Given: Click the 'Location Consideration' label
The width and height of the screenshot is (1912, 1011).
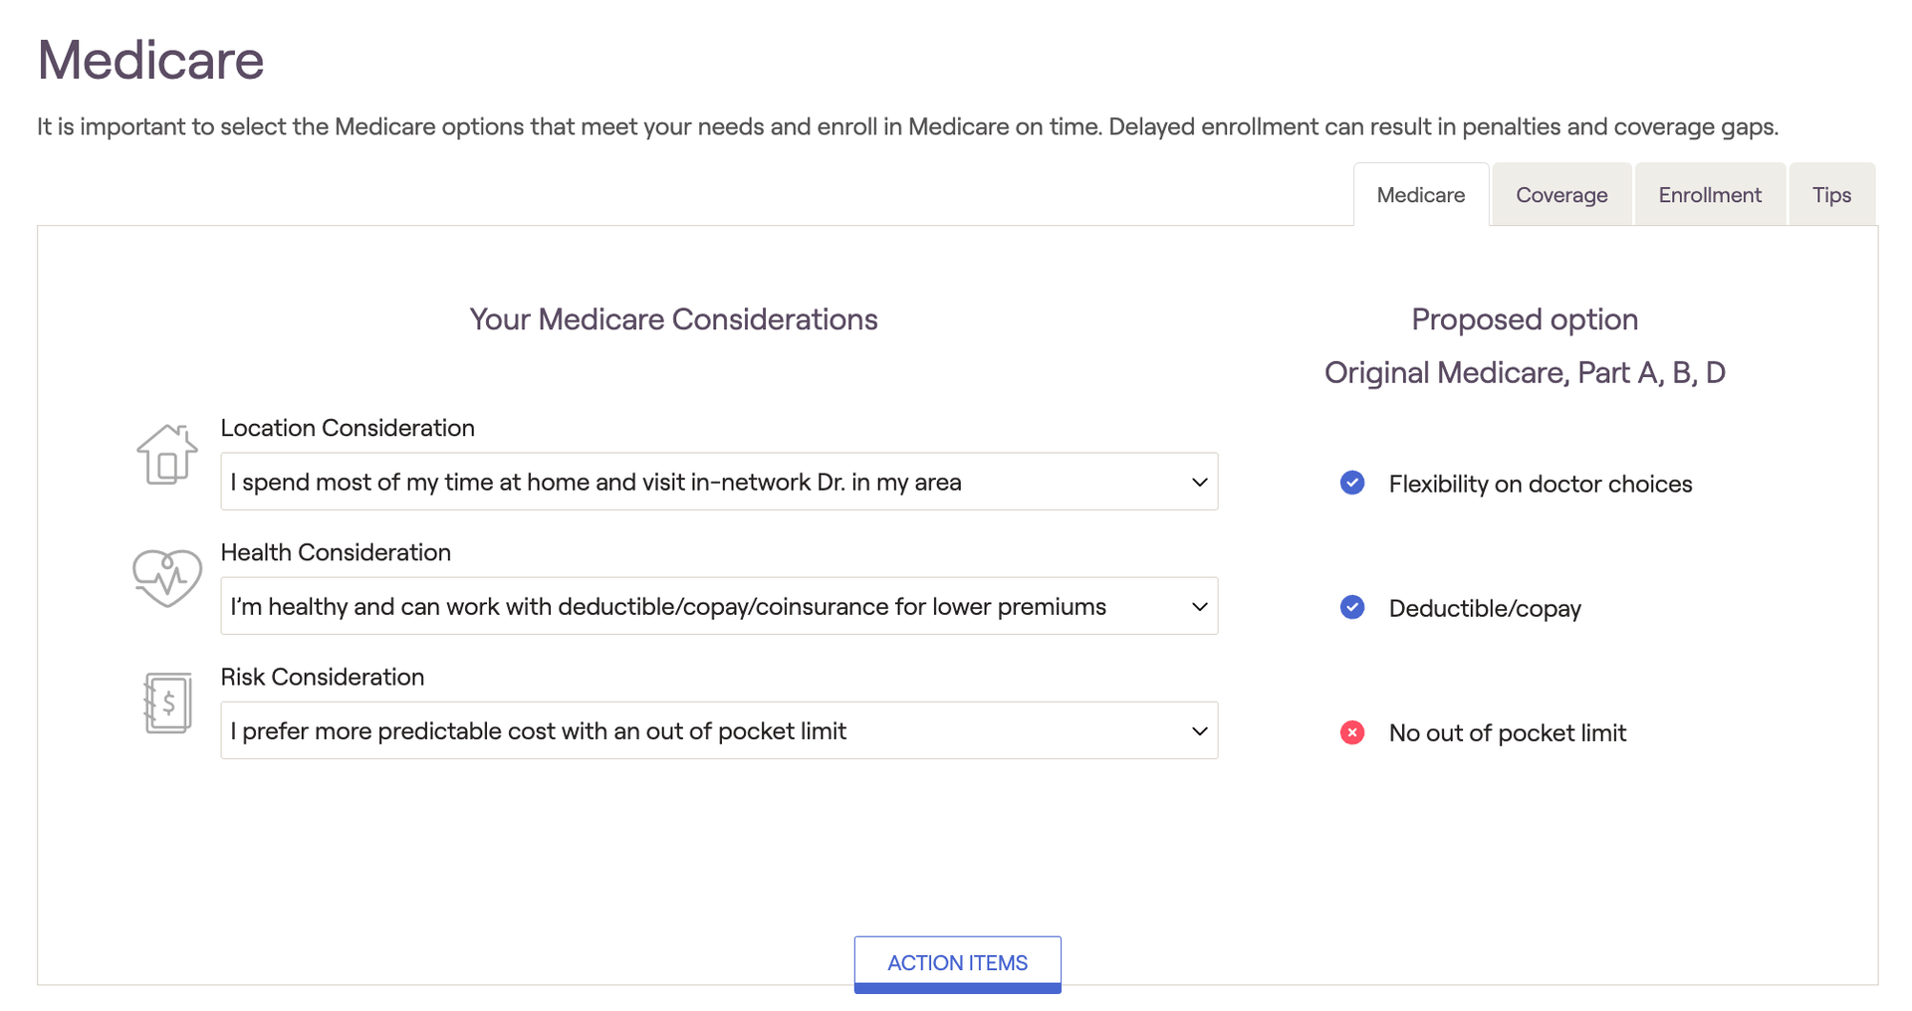Looking at the screenshot, I should click(x=348, y=428).
